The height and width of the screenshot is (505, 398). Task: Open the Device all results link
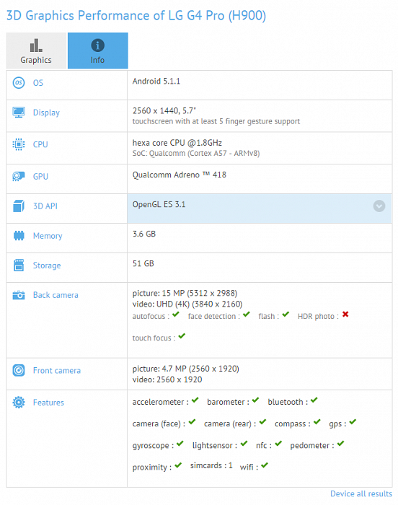coord(361,493)
